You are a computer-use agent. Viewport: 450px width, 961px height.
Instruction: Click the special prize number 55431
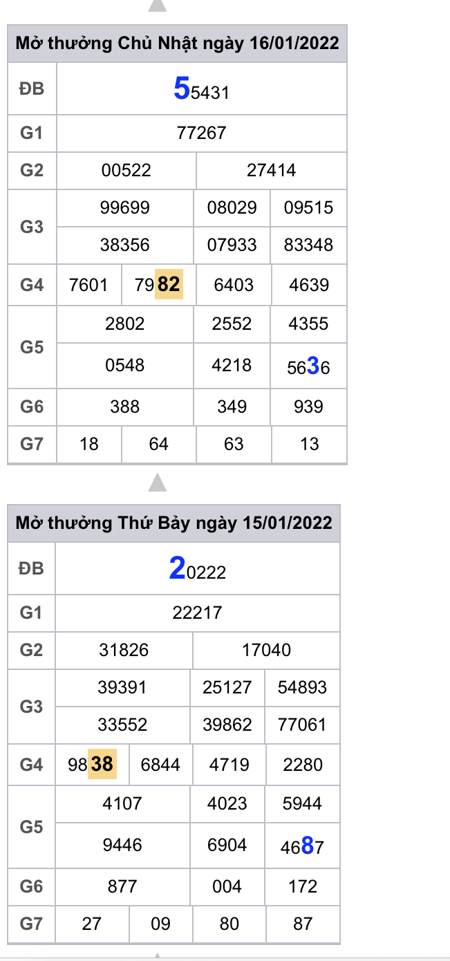pos(201,90)
